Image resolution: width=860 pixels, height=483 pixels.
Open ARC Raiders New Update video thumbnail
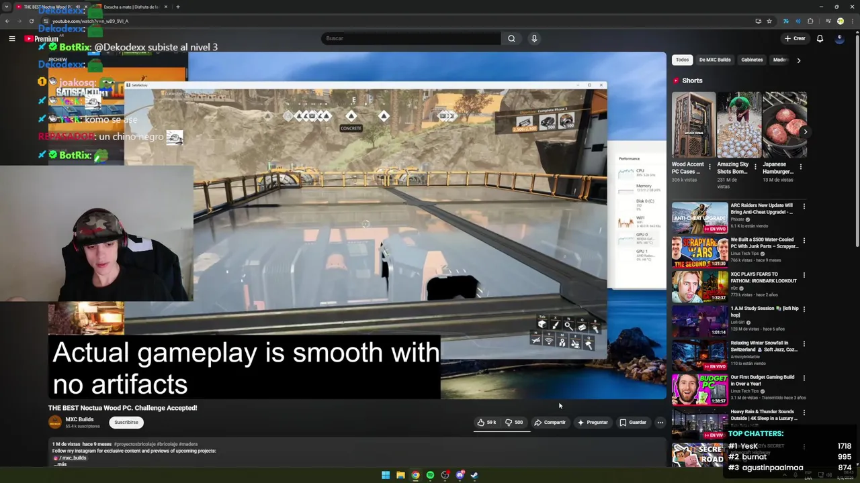click(x=699, y=217)
